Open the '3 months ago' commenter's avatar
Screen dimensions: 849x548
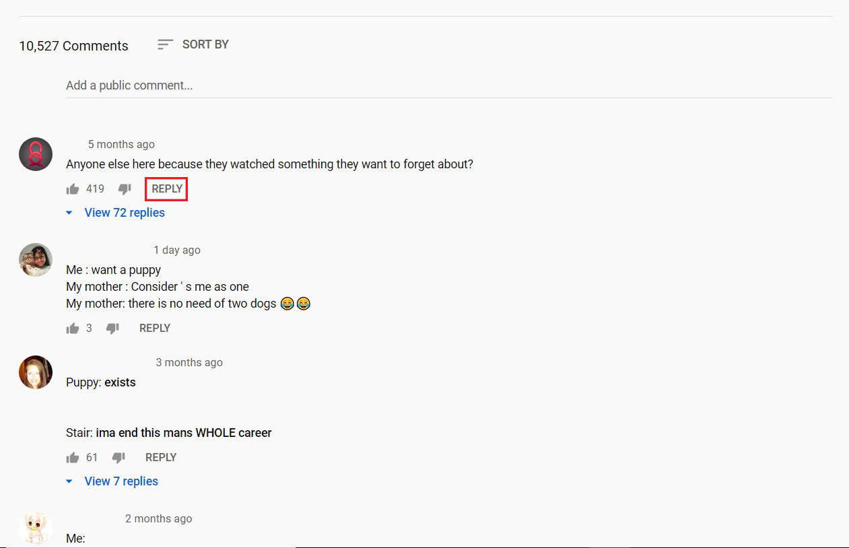point(36,372)
